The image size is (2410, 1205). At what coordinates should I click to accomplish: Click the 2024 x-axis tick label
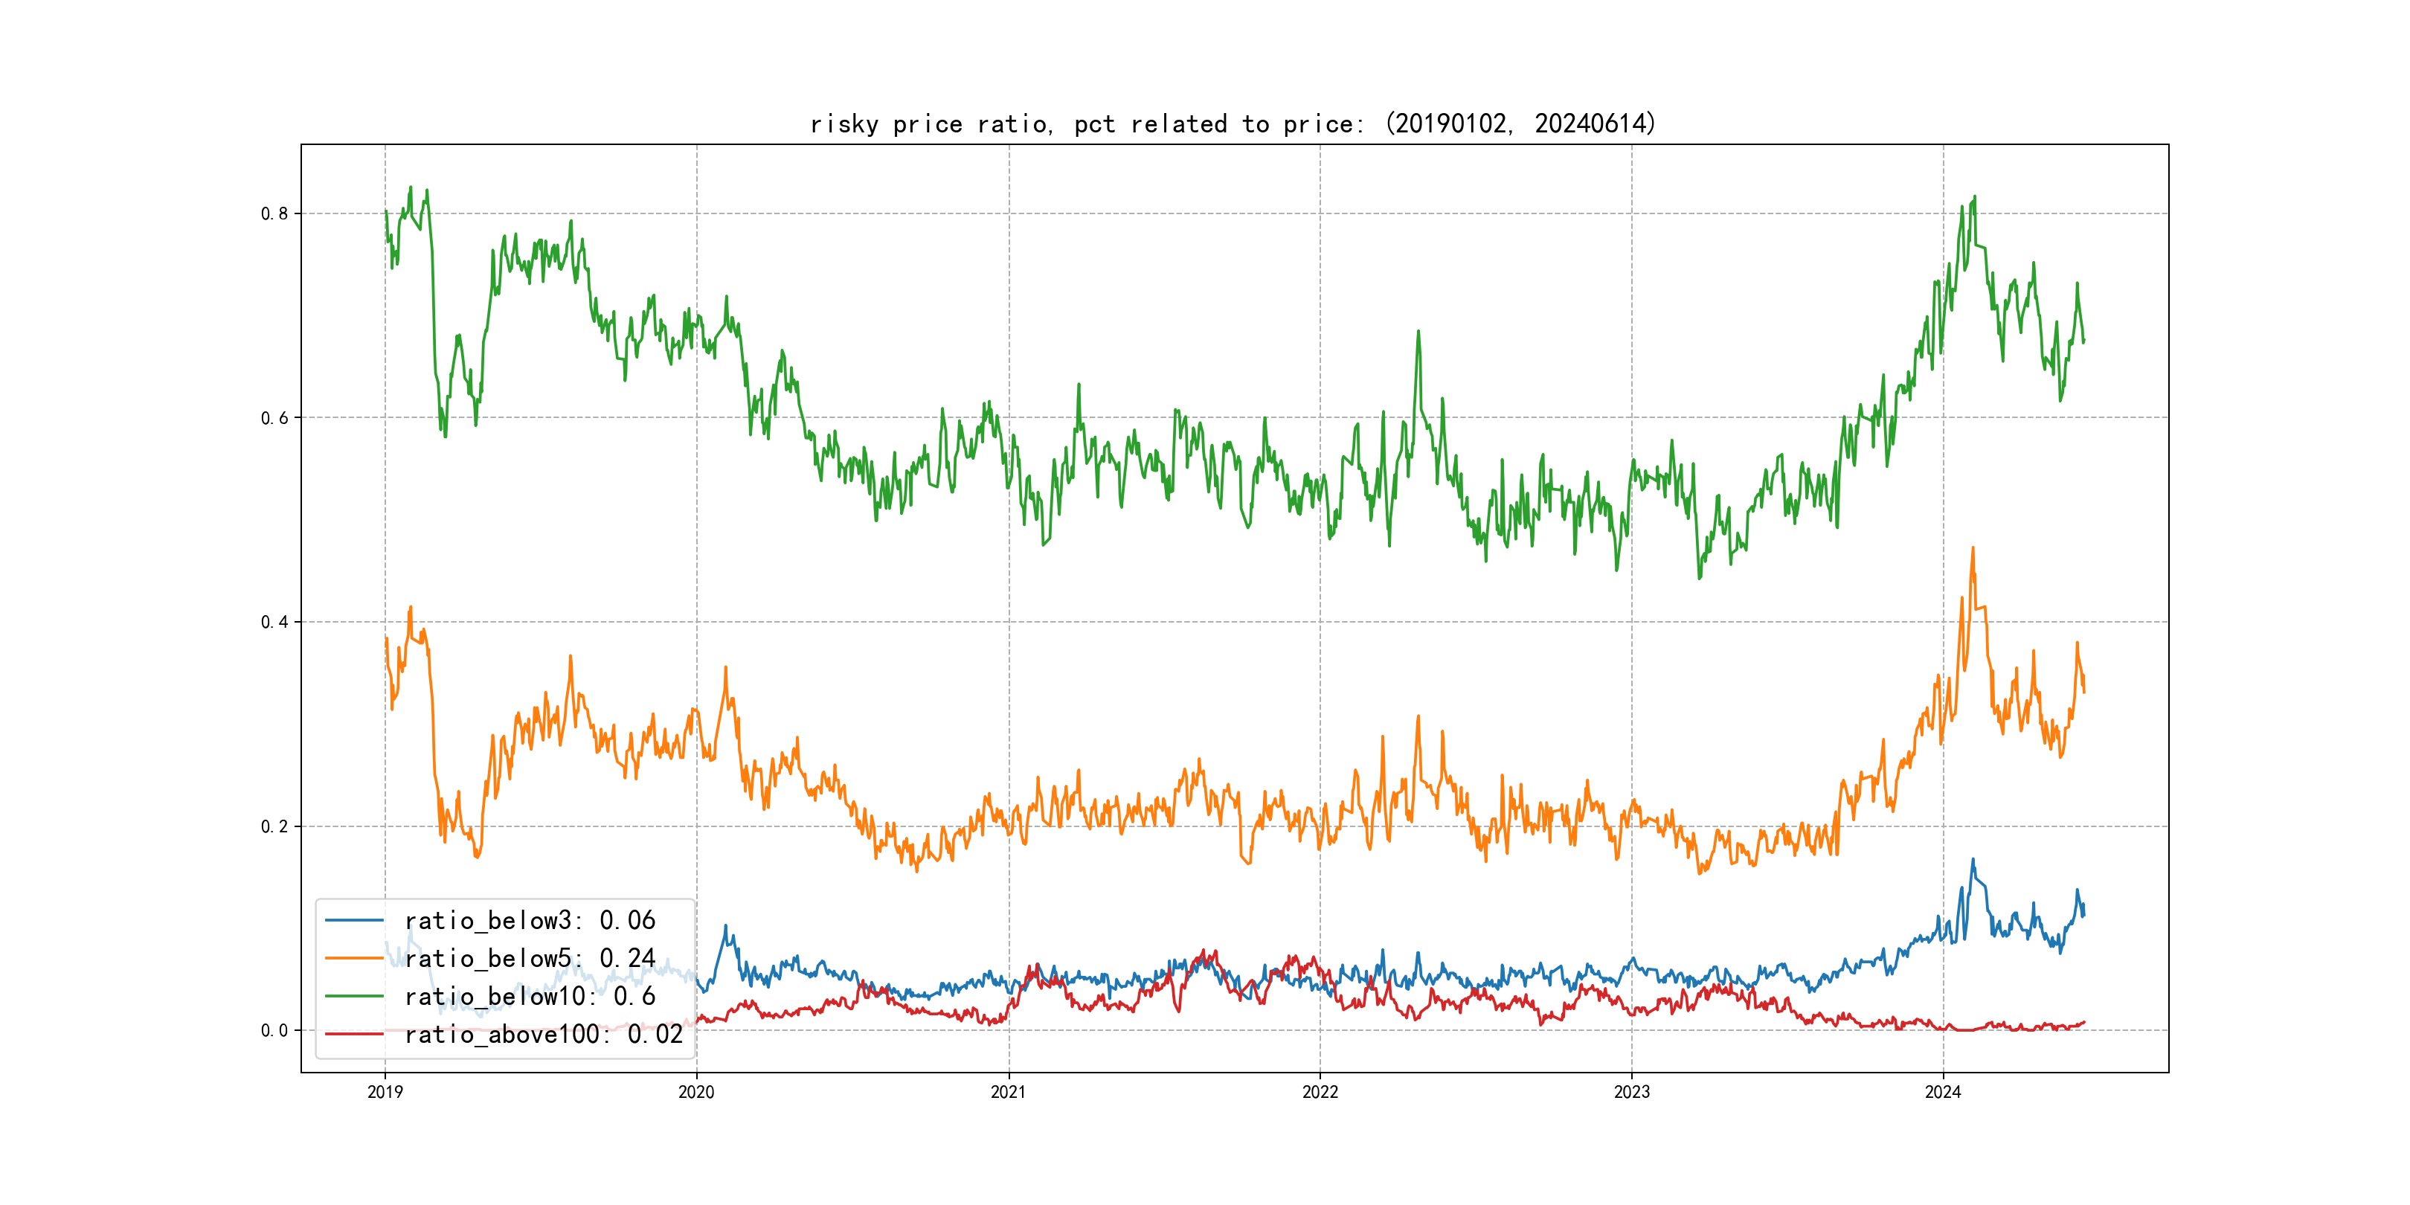pos(1943,1092)
